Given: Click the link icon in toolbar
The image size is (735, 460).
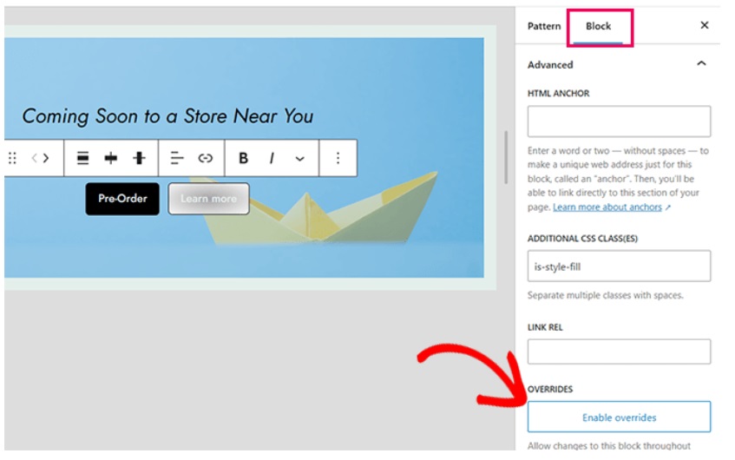Looking at the screenshot, I should (205, 158).
